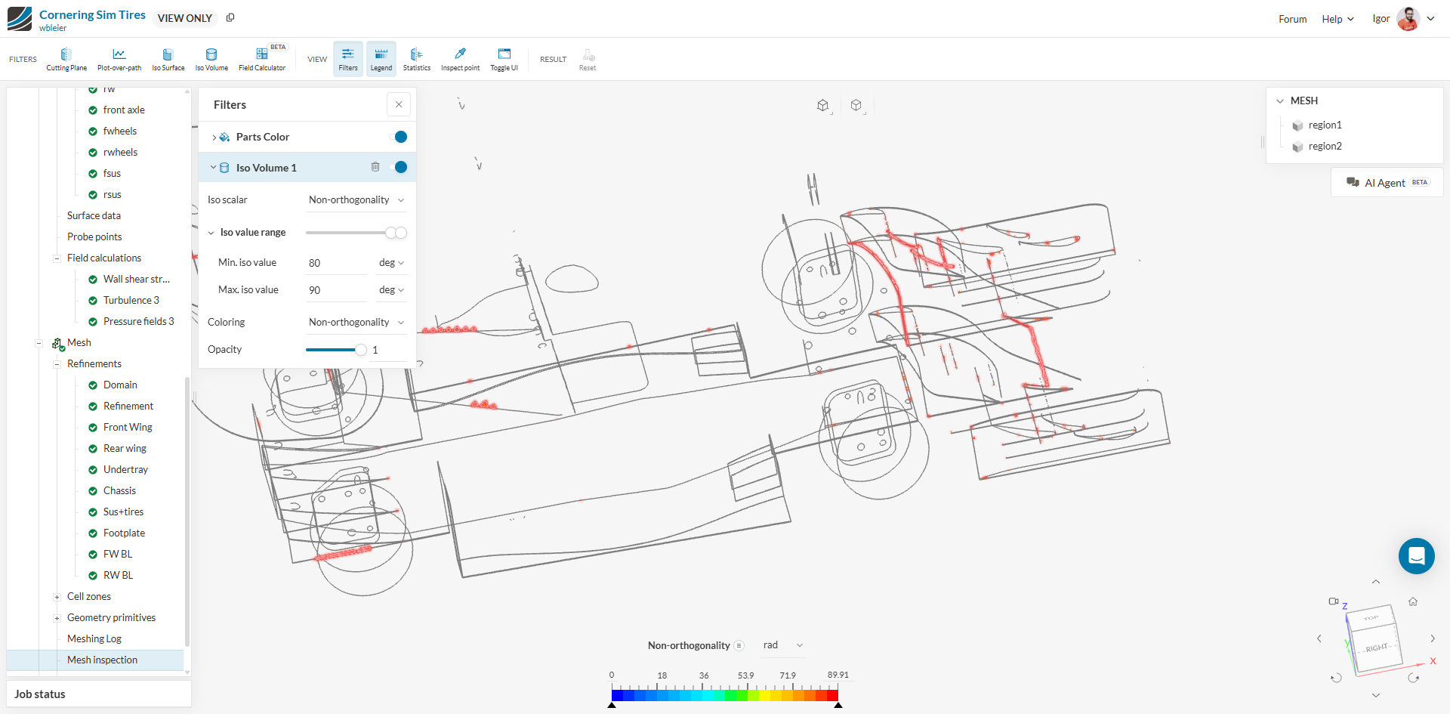Activate the Inspect point tool
The image size is (1450, 714).
(x=460, y=58)
